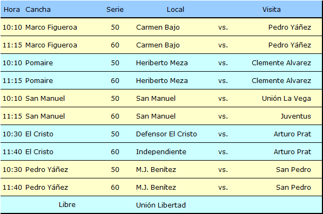
Task: Click the 10:30 El Cristo time cell
Action: tap(12, 134)
